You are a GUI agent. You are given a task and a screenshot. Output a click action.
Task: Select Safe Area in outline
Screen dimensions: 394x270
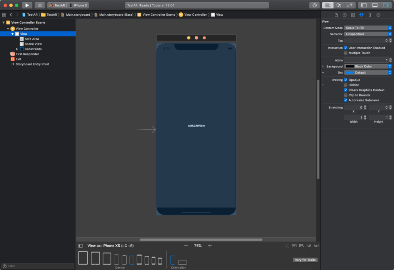pos(32,39)
